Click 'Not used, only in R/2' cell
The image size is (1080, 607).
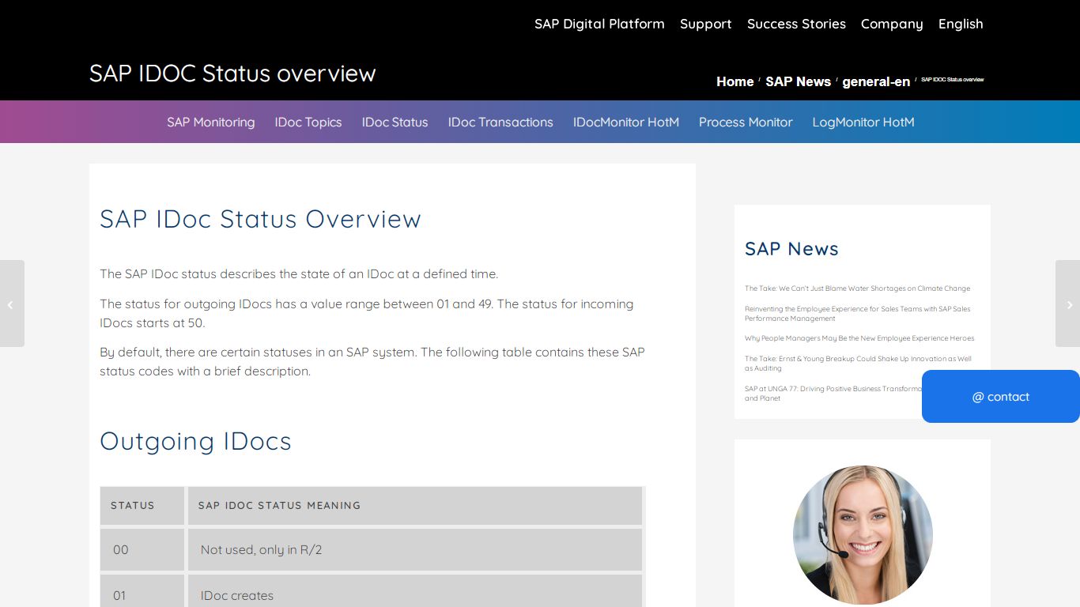(x=415, y=550)
